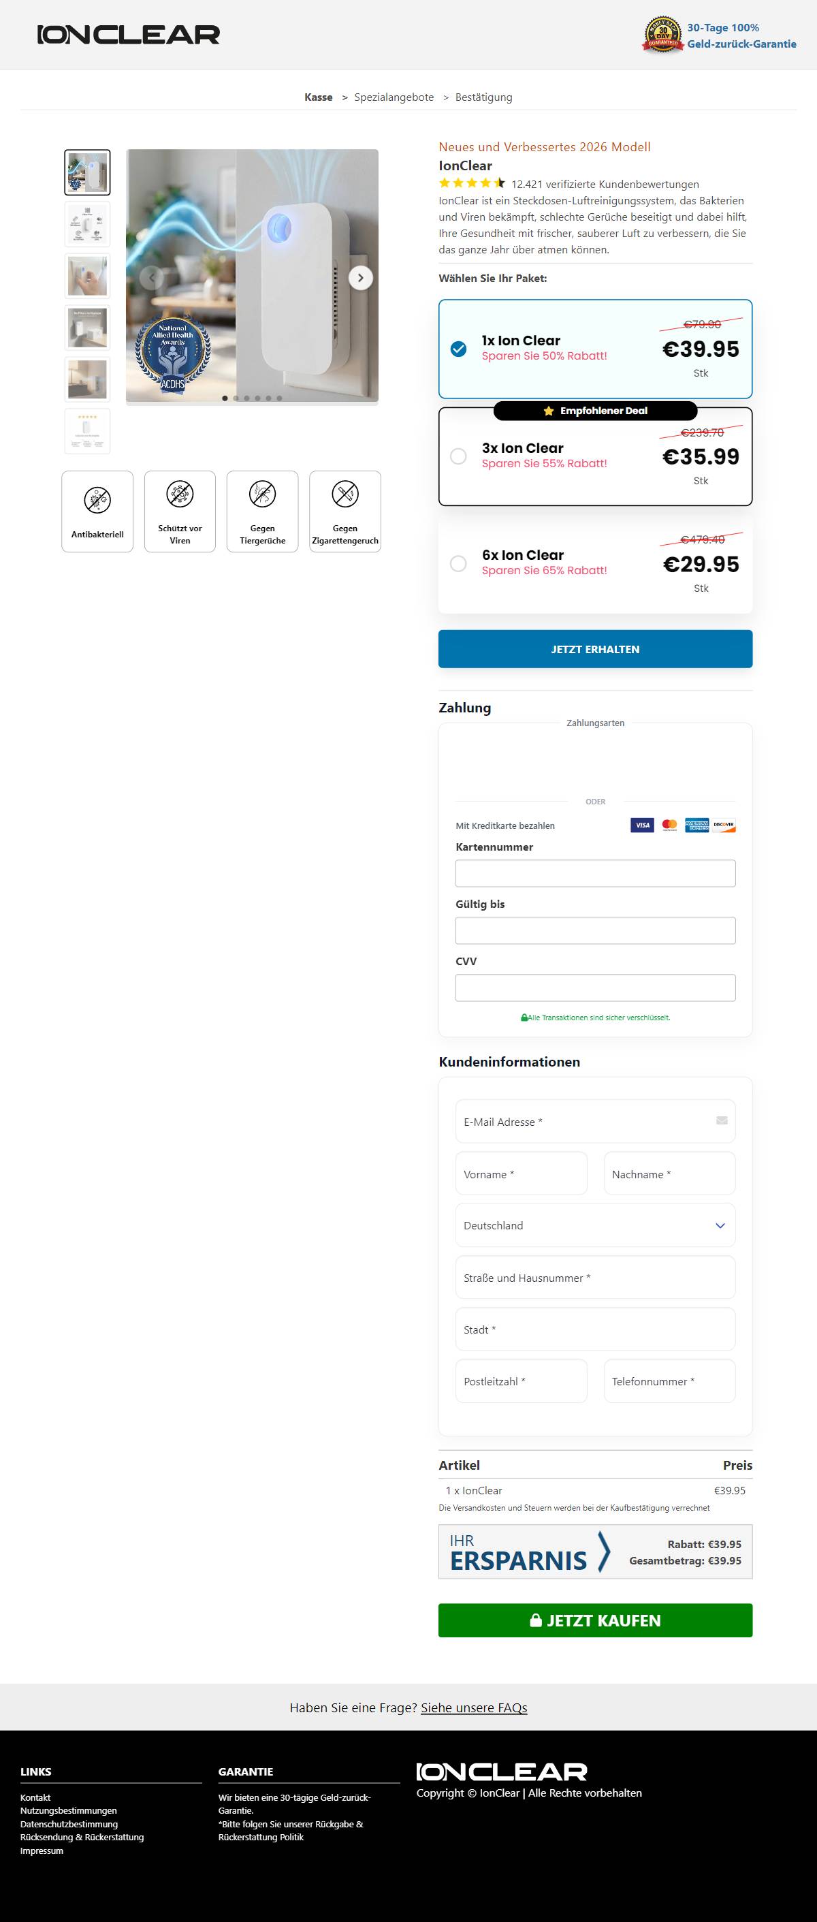Click the 30-day money-back guarantee badge
This screenshot has width=817, height=1922.
point(662,35)
